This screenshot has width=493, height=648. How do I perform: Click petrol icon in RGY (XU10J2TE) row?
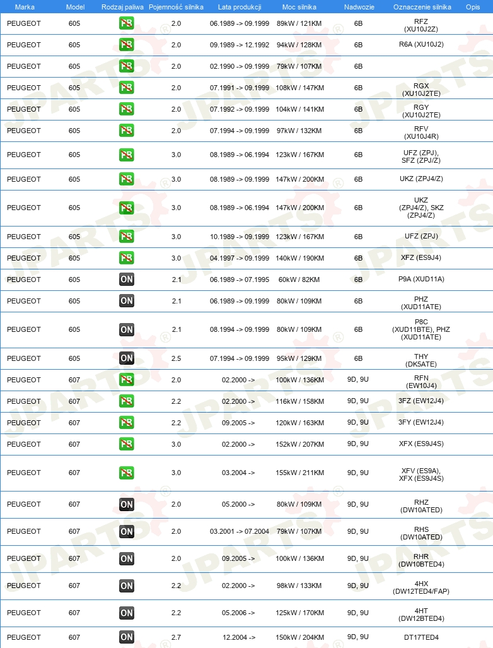point(126,109)
